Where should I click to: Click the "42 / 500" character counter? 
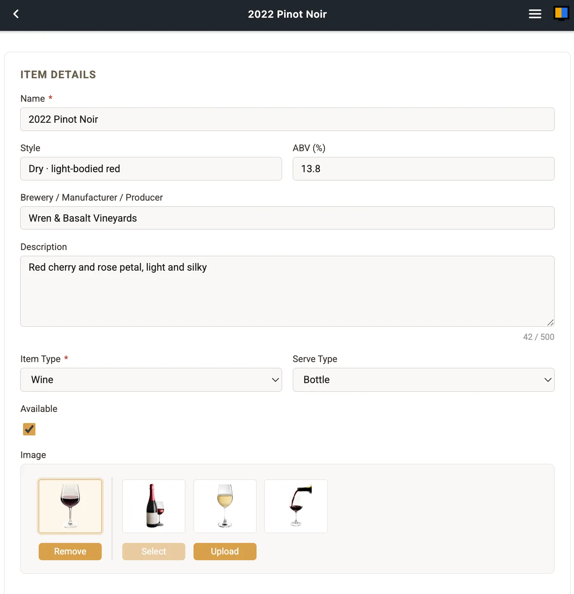tap(539, 337)
